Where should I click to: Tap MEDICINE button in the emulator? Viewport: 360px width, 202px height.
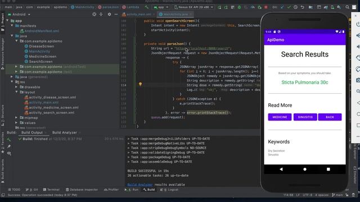coord(280,117)
